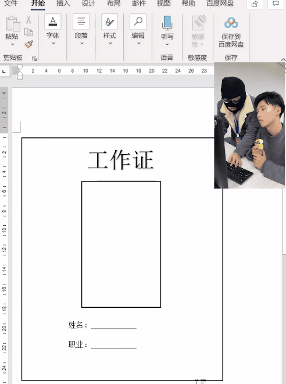Screen dimensions: 286x384
Task: Click the Sensitivity (敏感性) icon
Action: (x=198, y=23)
